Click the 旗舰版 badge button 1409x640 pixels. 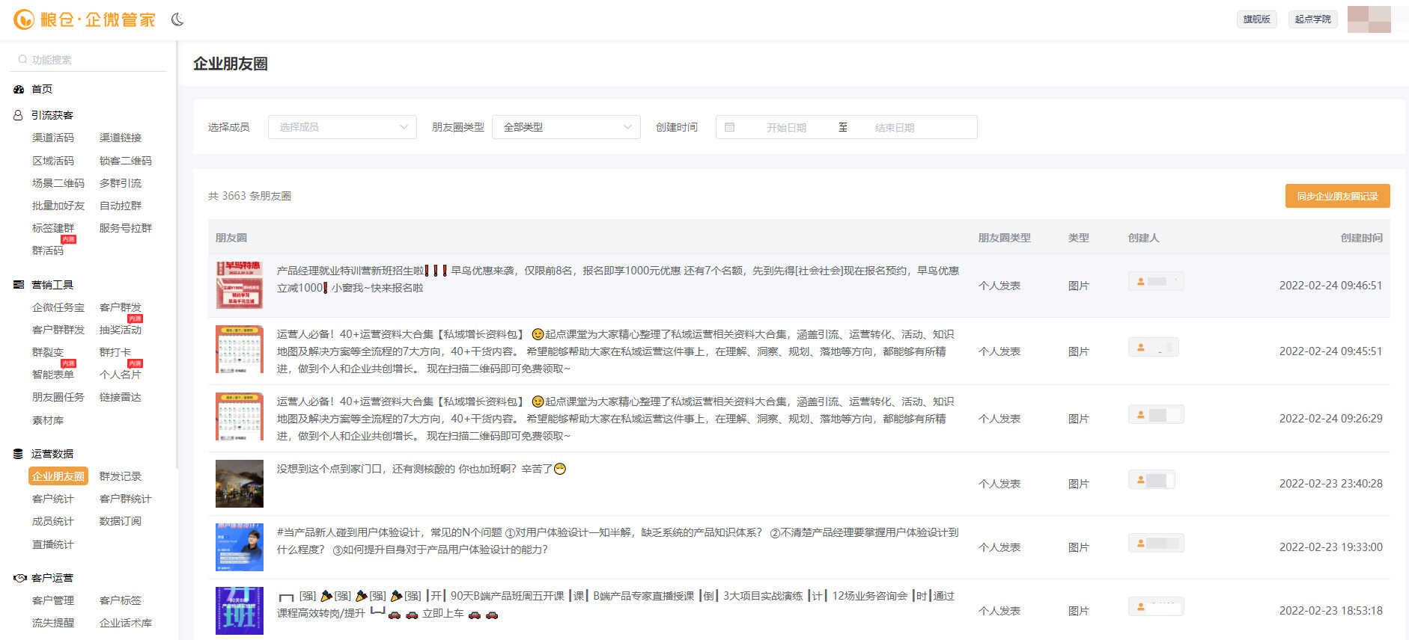[1256, 19]
